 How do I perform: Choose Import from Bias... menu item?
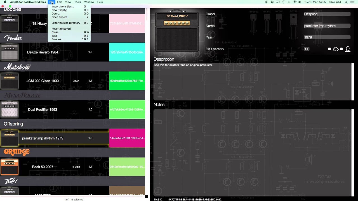69,6
